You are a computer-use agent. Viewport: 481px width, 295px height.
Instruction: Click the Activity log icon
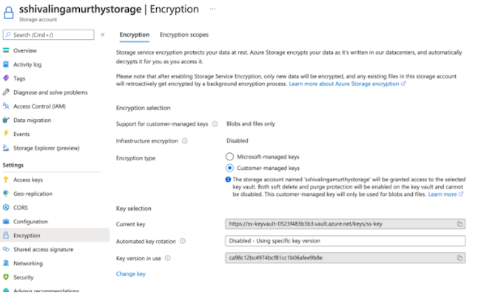[6, 64]
